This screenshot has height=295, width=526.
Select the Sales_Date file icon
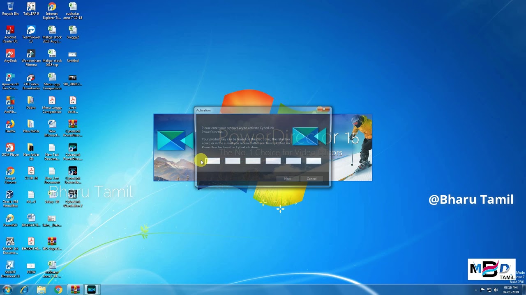[x=52, y=220]
